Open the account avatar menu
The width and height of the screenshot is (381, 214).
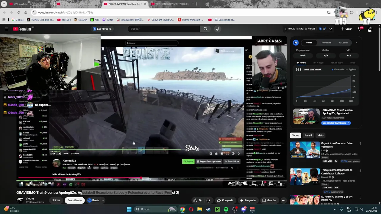tap(370, 29)
